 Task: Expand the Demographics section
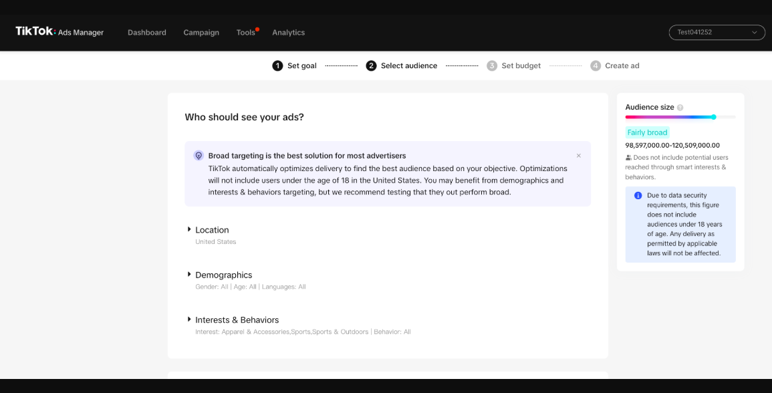[x=190, y=275]
